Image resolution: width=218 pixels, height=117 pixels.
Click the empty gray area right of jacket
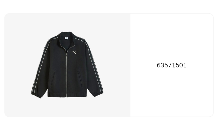pos(117,65)
